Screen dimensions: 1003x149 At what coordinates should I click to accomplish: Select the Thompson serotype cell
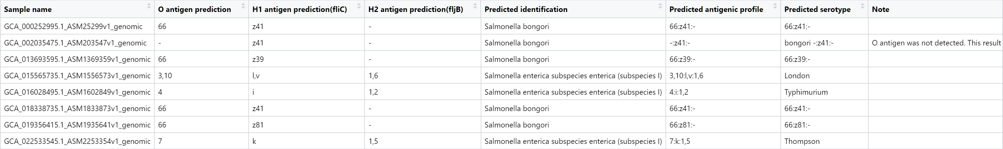coord(802,141)
